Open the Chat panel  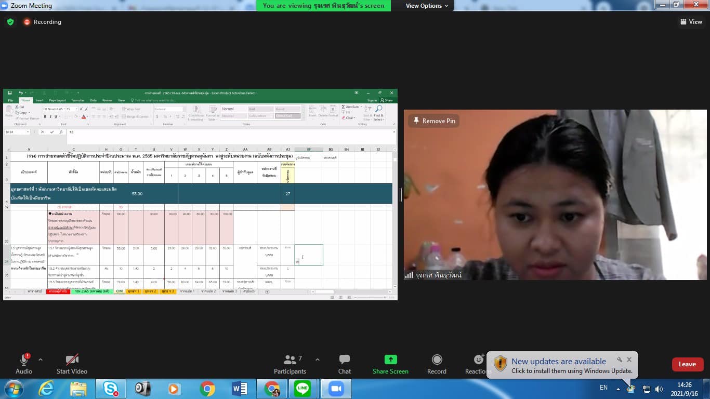[x=344, y=360]
